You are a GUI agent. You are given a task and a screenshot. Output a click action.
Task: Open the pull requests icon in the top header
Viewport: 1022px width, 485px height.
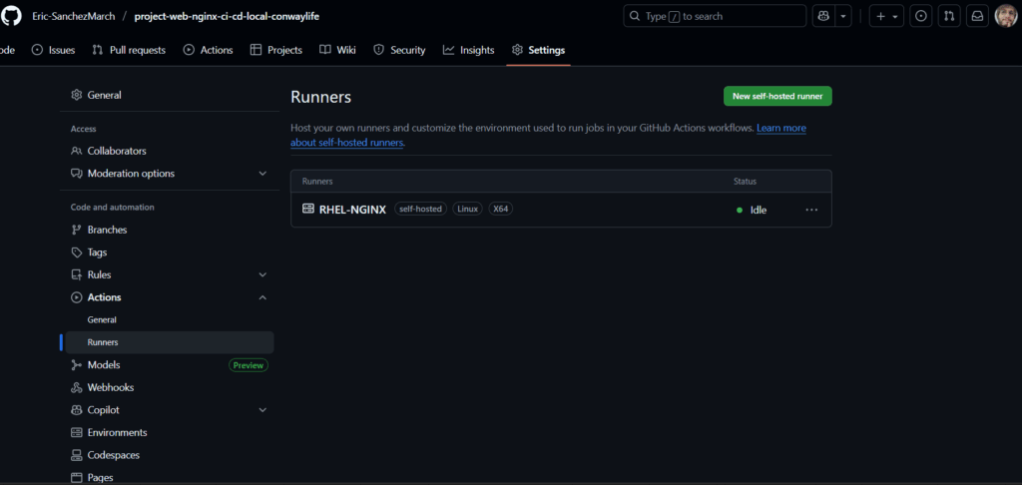click(x=949, y=16)
